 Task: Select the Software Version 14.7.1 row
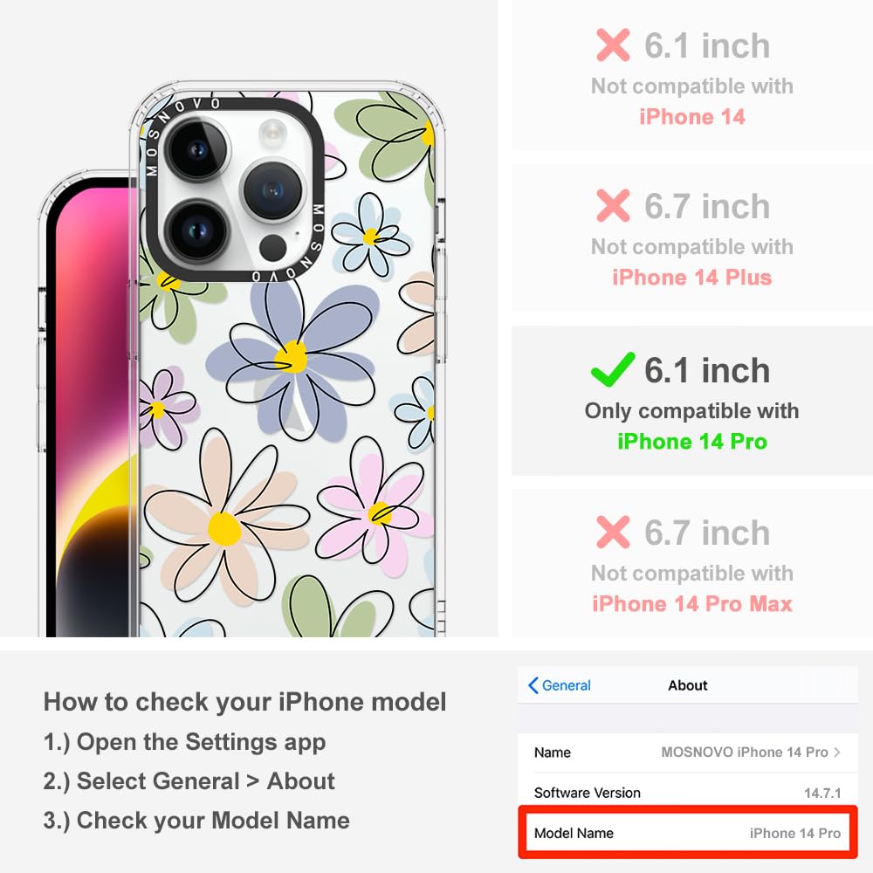(x=688, y=793)
